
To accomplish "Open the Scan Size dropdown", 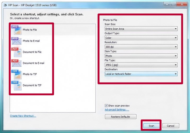I will (141, 29).
